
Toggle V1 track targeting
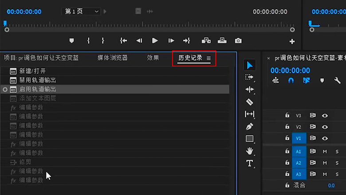click(x=299, y=138)
